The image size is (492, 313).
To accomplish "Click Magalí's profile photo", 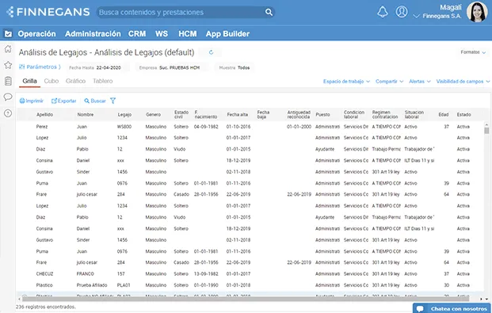I will tap(477, 12).
